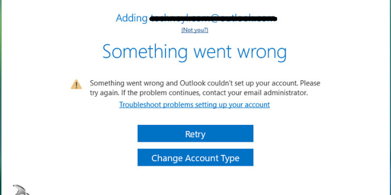Select the blacked-out email address
Image resolution: width=391 pixels, height=195 pixels.
(213, 19)
